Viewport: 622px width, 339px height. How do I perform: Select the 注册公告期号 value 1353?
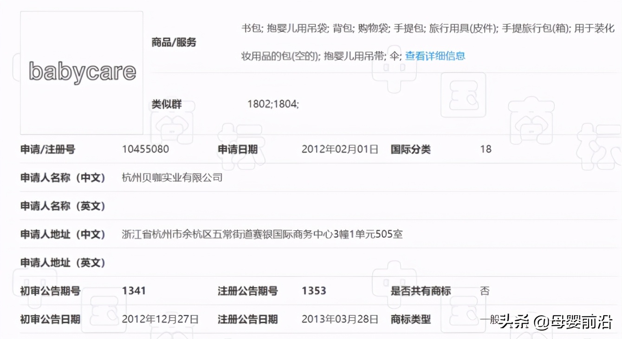coord(319,290)
